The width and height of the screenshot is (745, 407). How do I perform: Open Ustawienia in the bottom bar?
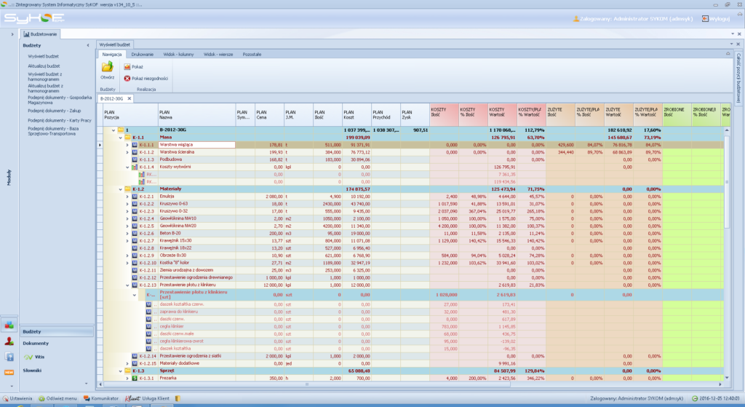click(x=17, y=398)
